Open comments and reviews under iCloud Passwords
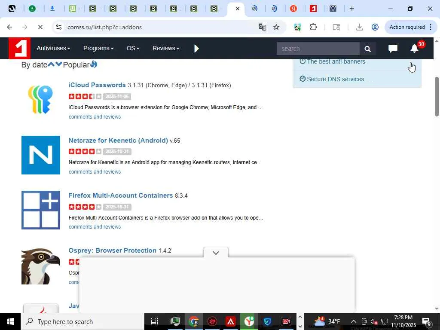 (95, 117)
